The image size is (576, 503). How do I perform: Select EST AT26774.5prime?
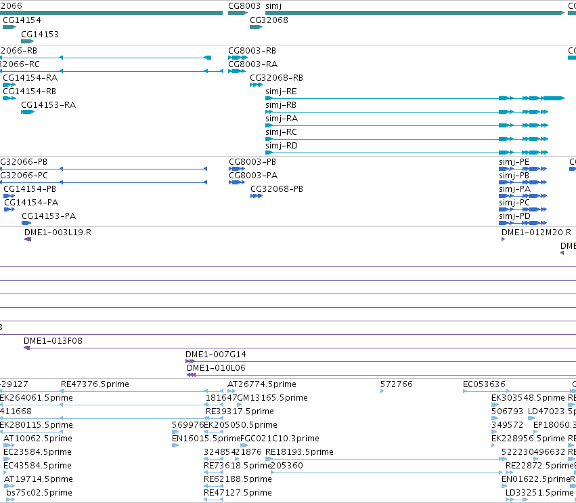[x=262, y=384]
